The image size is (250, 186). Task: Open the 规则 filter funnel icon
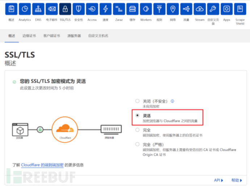159,9
